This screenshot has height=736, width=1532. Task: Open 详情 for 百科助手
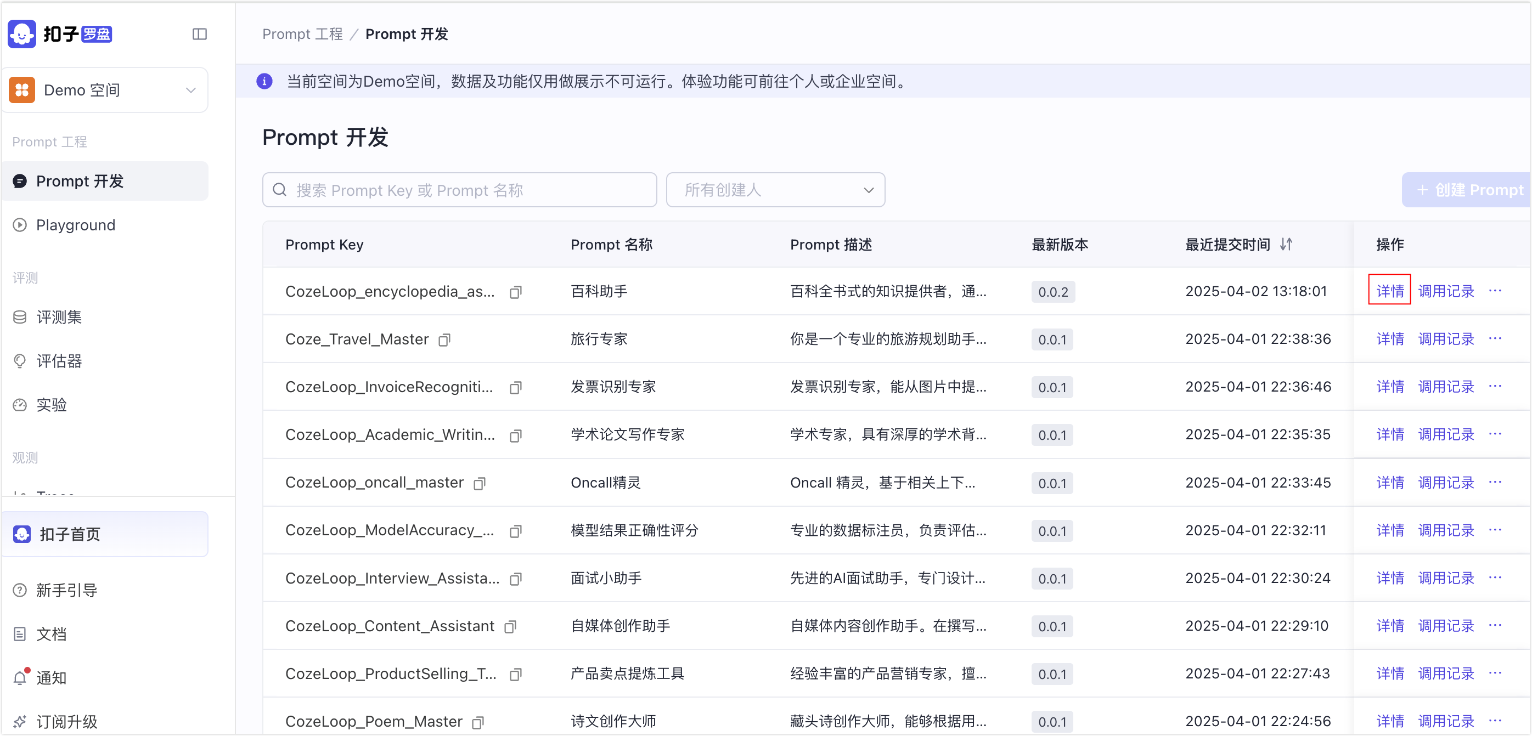tap(1390, 291)
